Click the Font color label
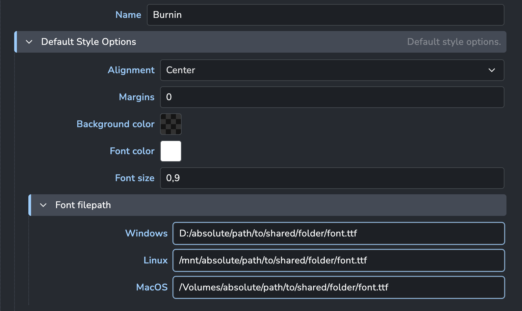The height and width of the screenshot is (311, 522). [132, 151]
